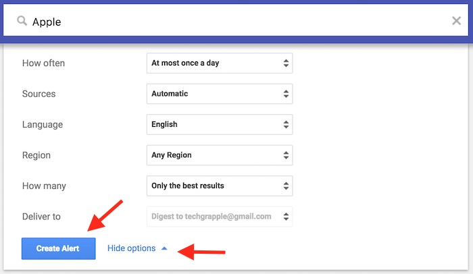473x274 pixels.
Task: Click the red arrow pointing at Hide options
Action: pyautogui.click(x=201, y=253)
